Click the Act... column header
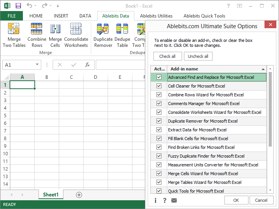The height and width of the screenshot is (209, 279). pos(159,69)
